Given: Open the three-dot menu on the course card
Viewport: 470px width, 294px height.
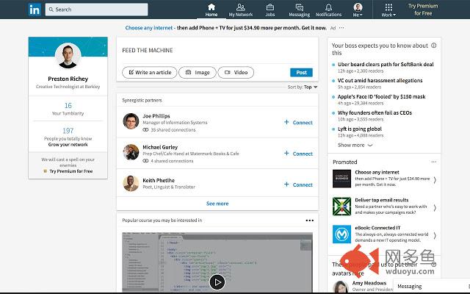Looking at the screenshot, I should (x=310, y=220).
